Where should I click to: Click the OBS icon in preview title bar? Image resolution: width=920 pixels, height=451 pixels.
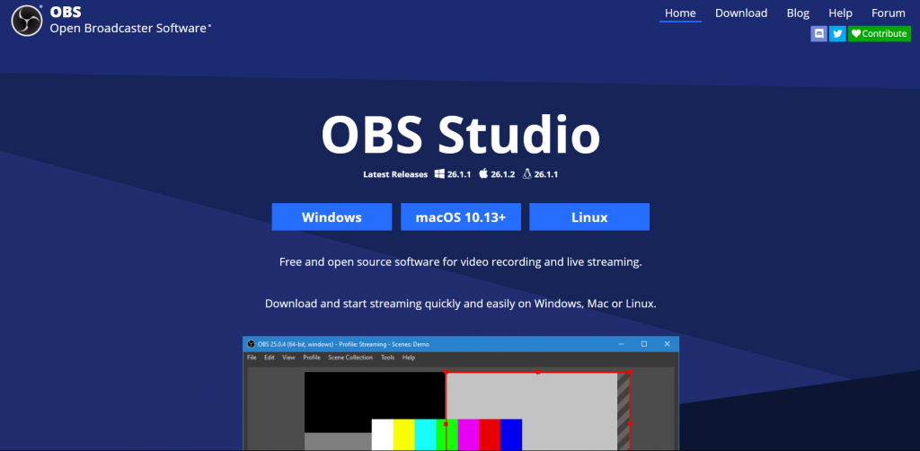251,344
